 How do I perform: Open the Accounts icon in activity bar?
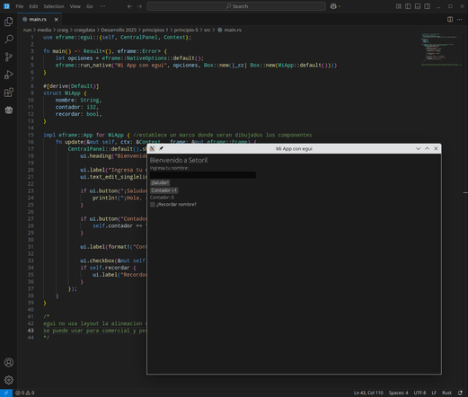pyautogui.click(x=9, y=363)
